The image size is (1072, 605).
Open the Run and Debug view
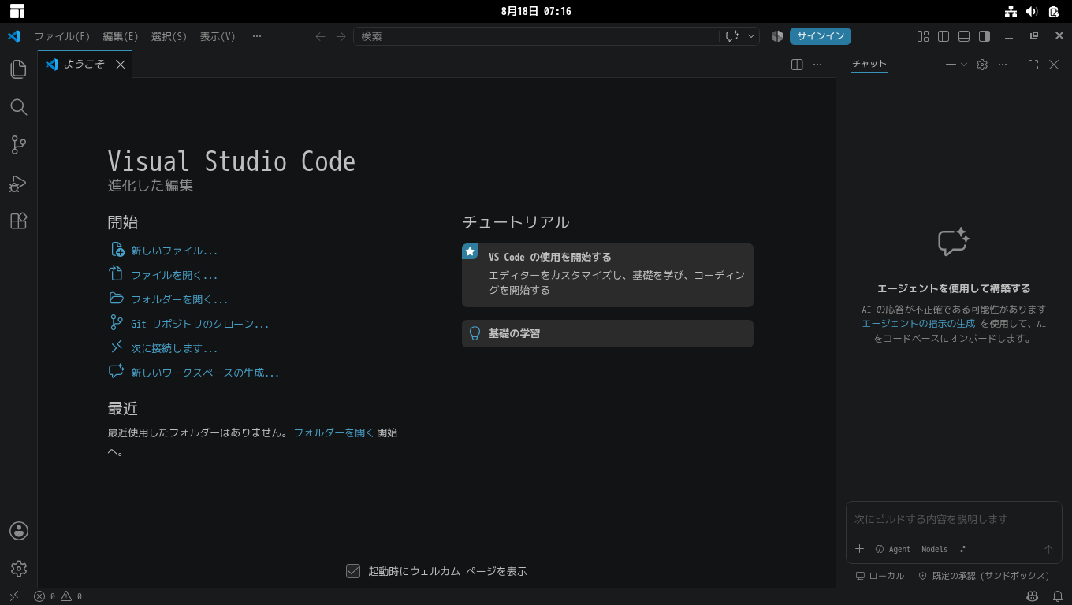(x=19, y=183)
